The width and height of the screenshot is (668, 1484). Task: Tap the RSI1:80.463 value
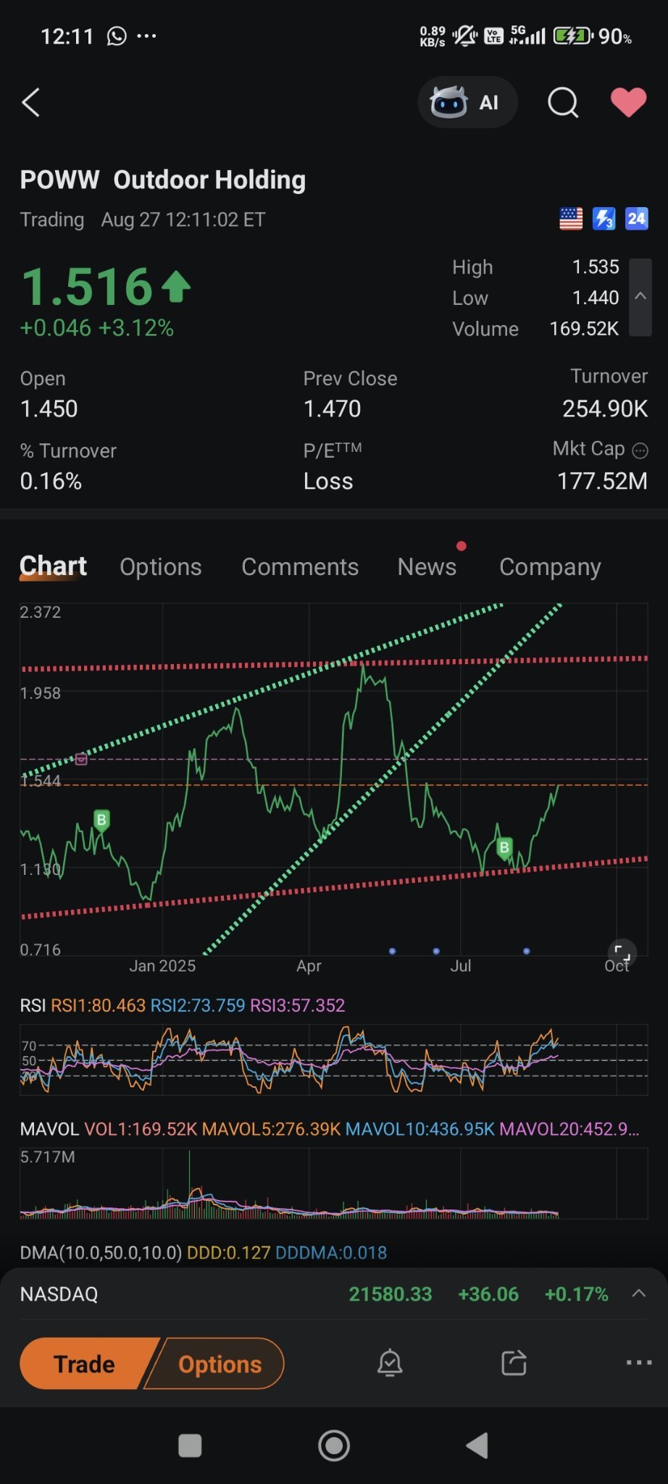[x=98, y=1005]
